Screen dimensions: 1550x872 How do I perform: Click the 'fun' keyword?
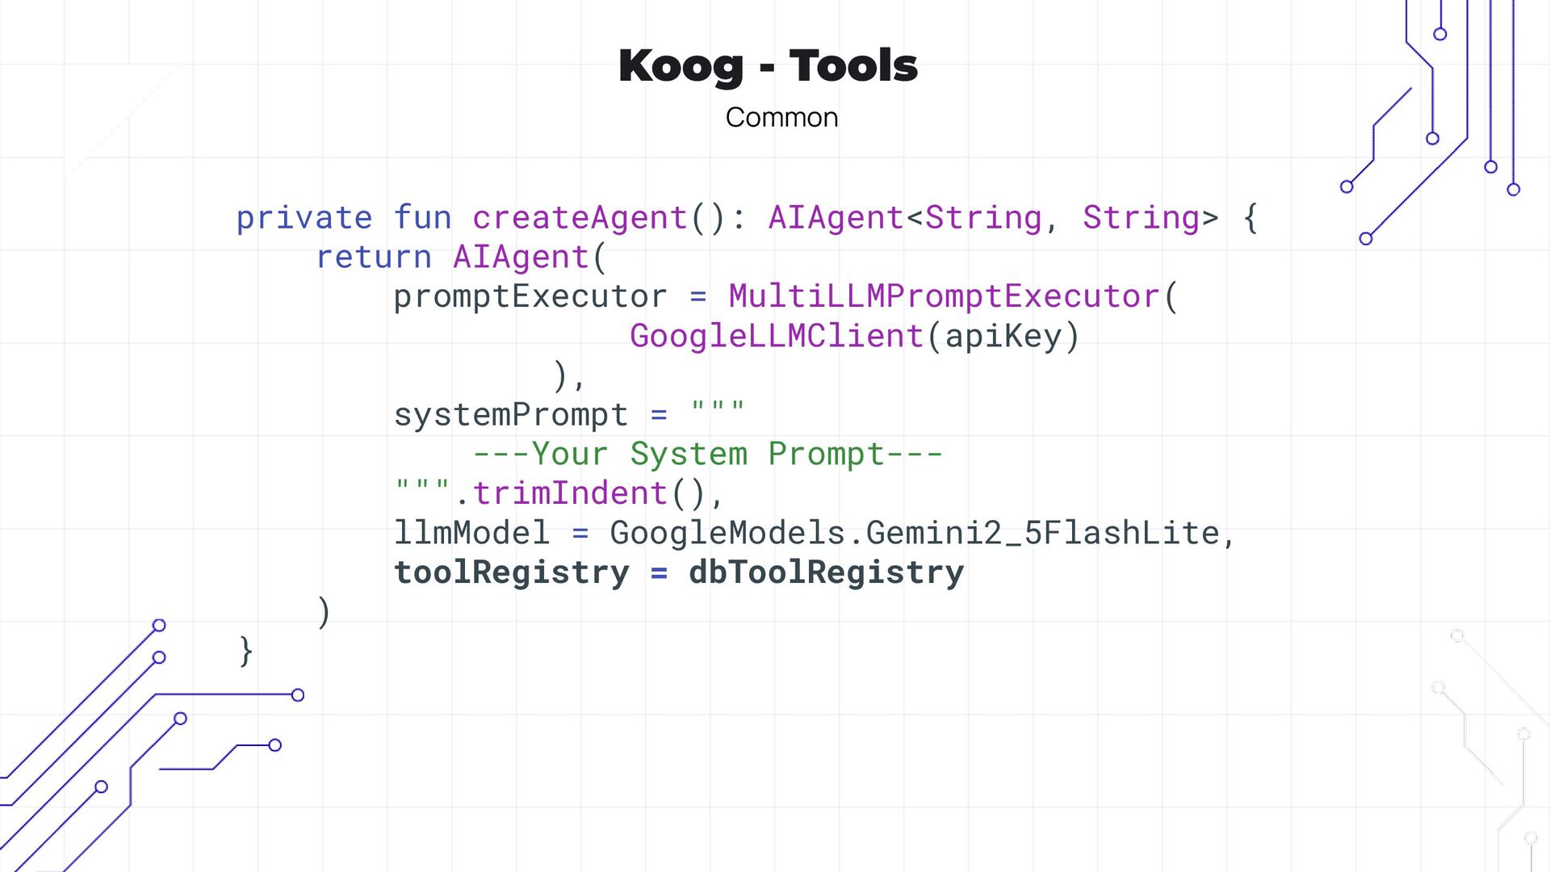tap(422, 218)
